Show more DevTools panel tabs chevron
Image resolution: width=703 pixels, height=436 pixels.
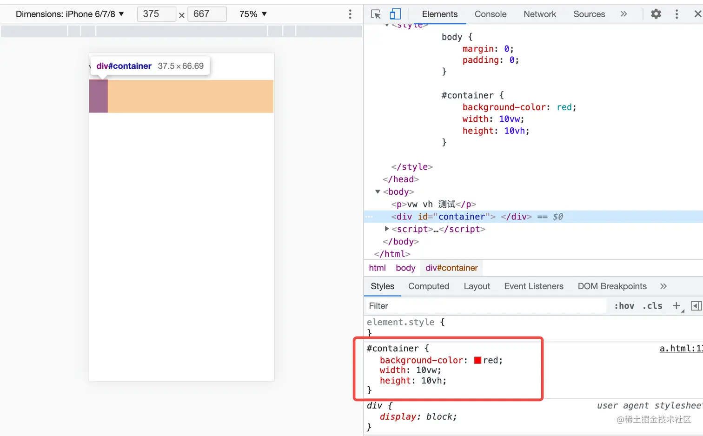click(x=623, y=14)
